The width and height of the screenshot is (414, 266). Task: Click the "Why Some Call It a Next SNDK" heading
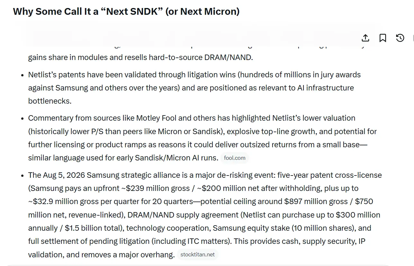126,12
